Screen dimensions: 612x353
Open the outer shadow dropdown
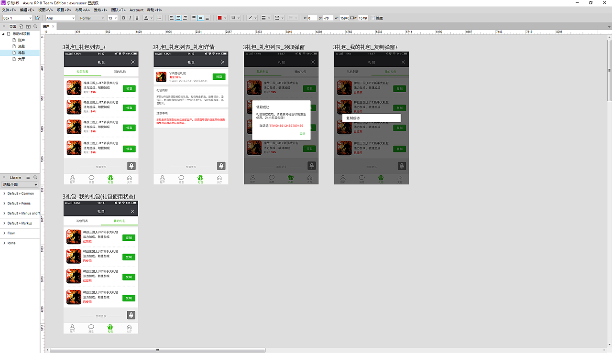(235, 18)
